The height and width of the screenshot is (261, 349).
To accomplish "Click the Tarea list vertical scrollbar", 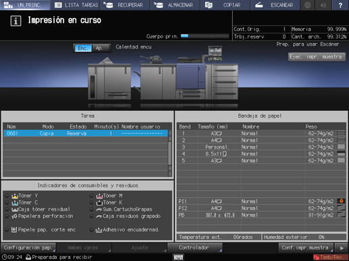I will click(x=170, y=153).
